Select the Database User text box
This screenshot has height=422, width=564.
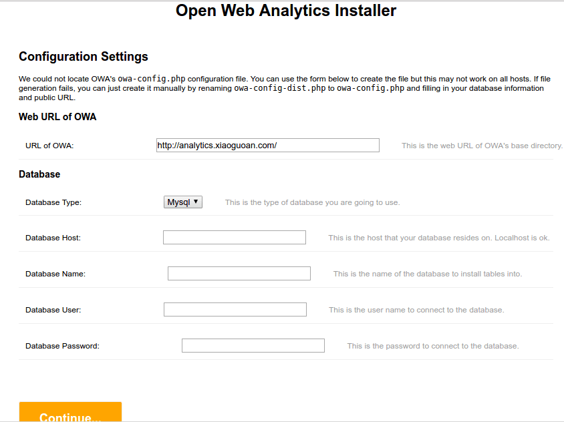pyautogui.click(x=235, y=310)
